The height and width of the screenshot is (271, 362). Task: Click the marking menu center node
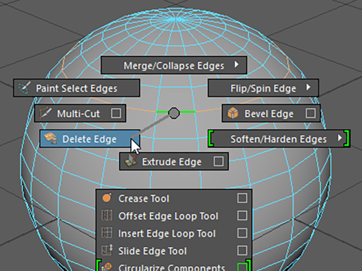click(x=174, y=113)
